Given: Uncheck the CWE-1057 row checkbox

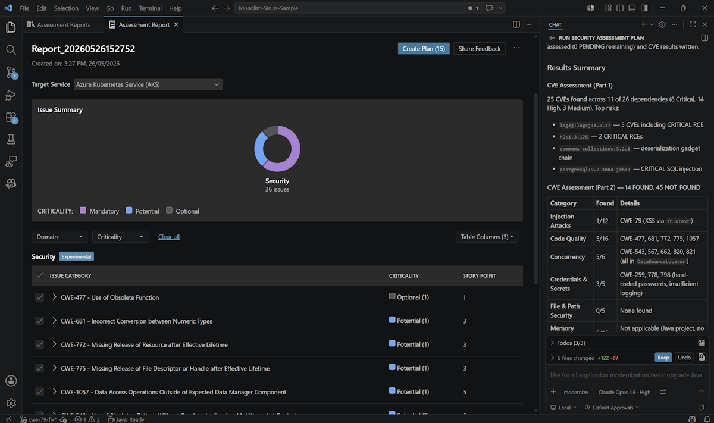Looking at the screenshot, I should pos(40,392).
